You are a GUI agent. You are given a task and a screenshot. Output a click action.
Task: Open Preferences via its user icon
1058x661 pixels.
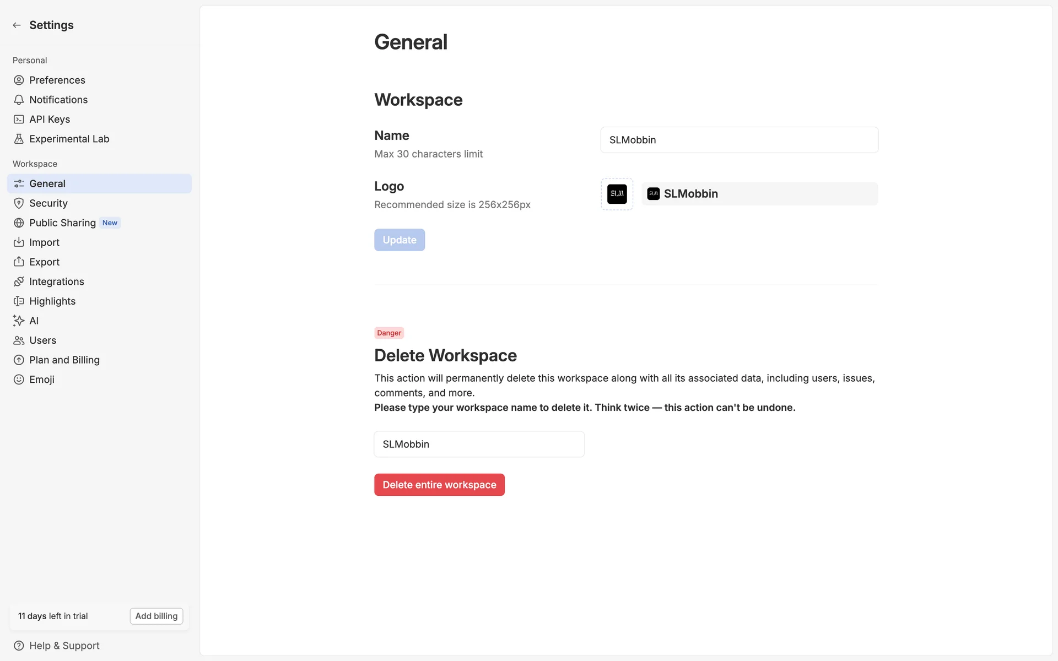tap(19, 80)
